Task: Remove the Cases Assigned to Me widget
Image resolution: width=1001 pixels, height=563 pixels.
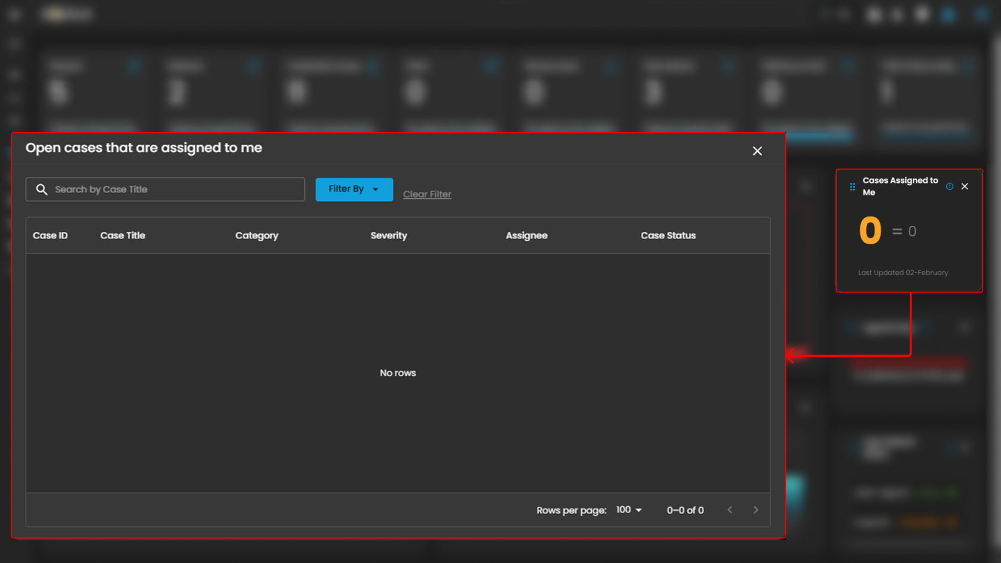Action: pos(965,186)
